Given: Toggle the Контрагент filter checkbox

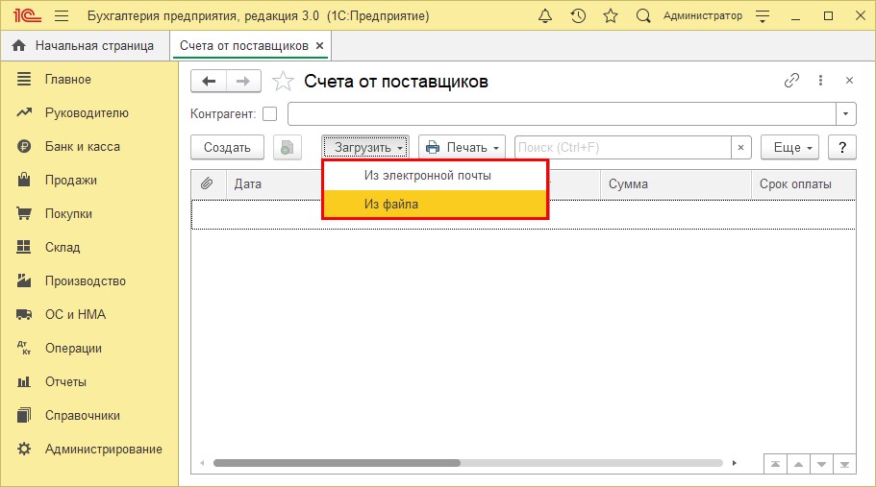Looking at the screenshot, I should pyautogui.click(x=269, y=114).
